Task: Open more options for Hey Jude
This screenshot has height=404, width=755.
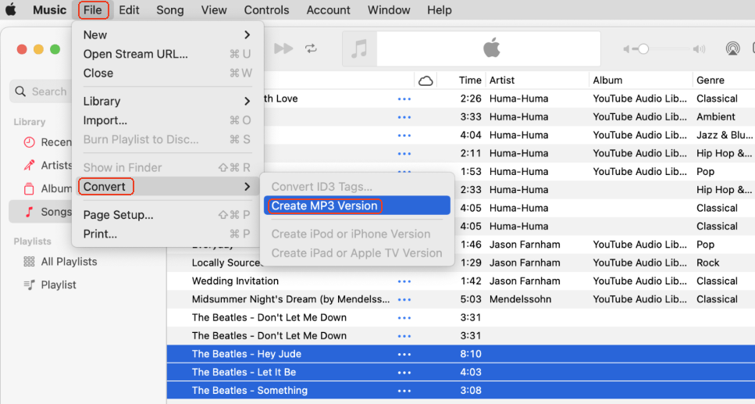Action: [404, 354]
